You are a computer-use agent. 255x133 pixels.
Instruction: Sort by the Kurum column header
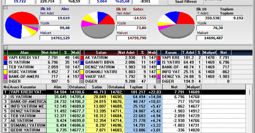point(171,52)
